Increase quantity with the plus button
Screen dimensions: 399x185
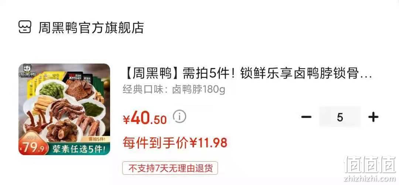(x=373, y=117)
